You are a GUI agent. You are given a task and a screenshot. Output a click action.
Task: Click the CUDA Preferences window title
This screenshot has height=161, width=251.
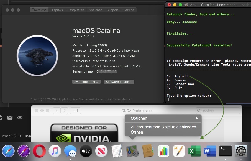137,111
